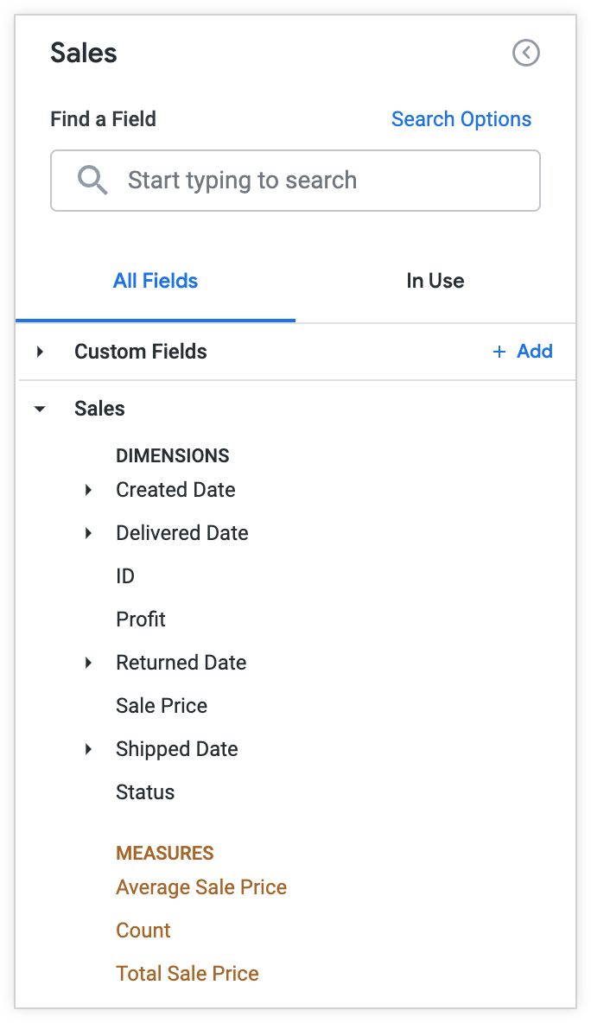Click the back navigation chevron at top right
This screenshot has width=591, height=1023.
pos(526,53)
